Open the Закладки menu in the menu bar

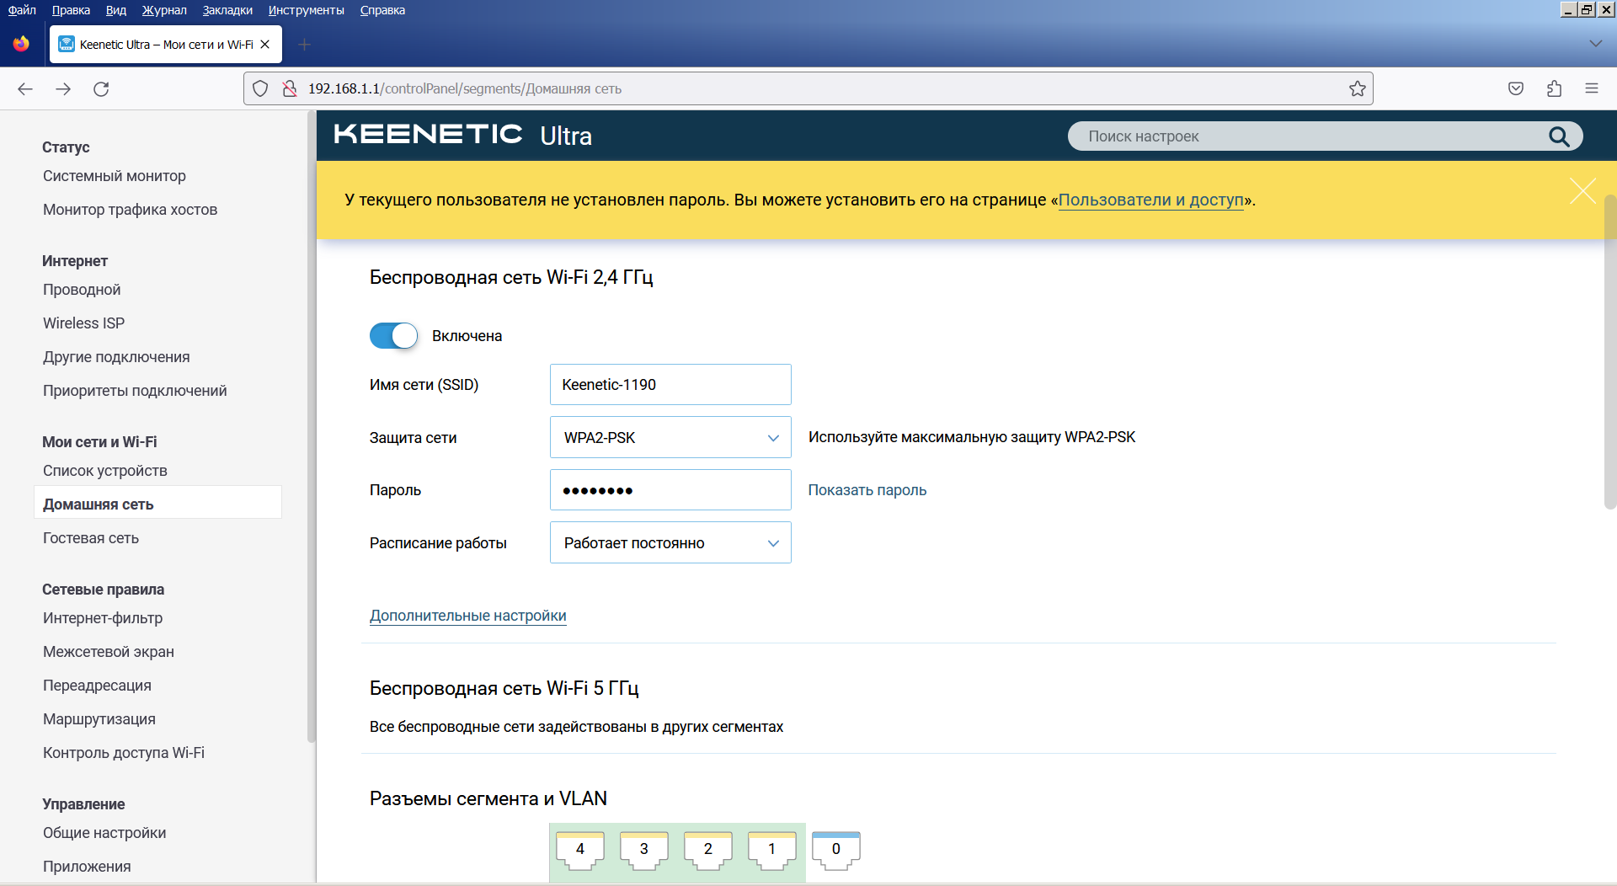227,10
